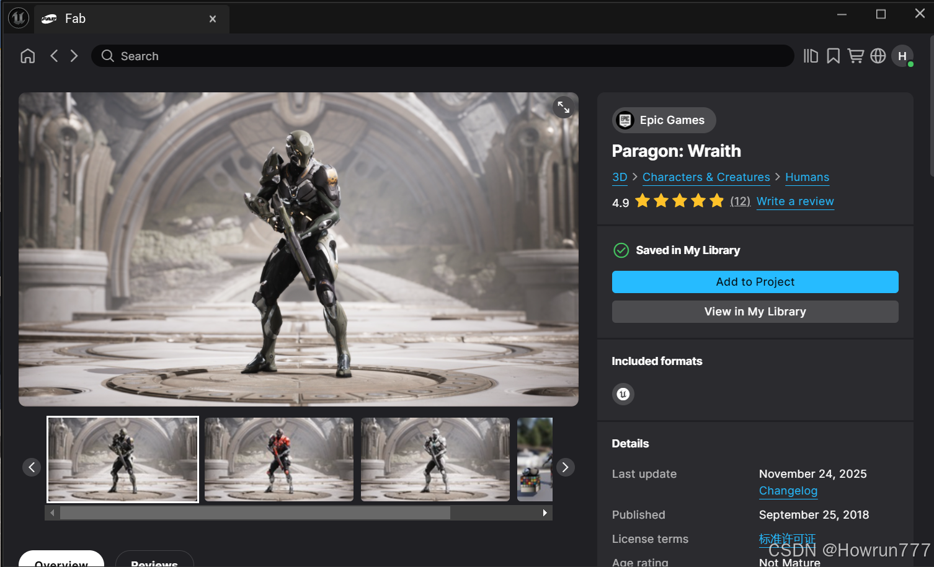Select the white Wraith skin thumbnail

435,459
